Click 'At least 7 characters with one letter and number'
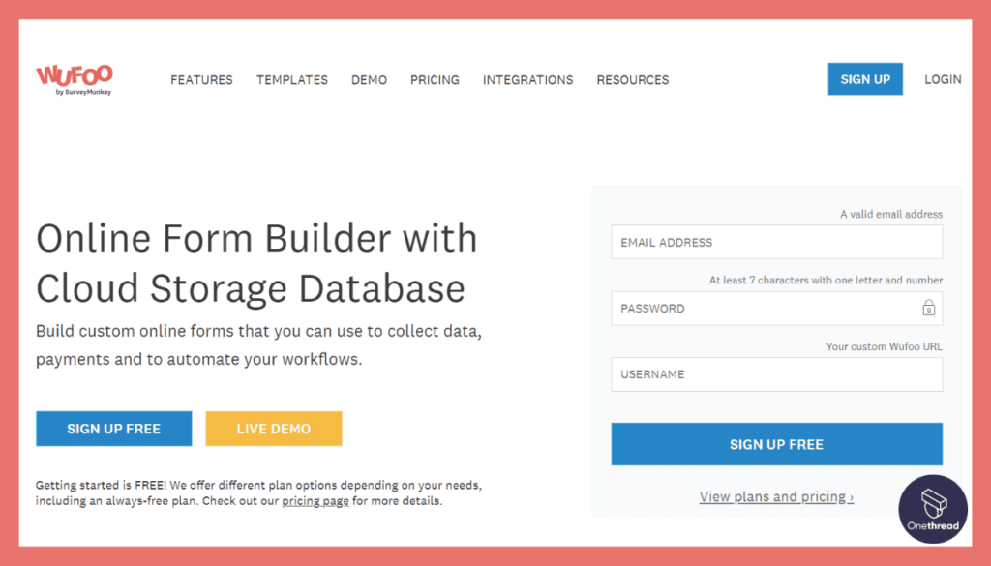 point(826,280)
